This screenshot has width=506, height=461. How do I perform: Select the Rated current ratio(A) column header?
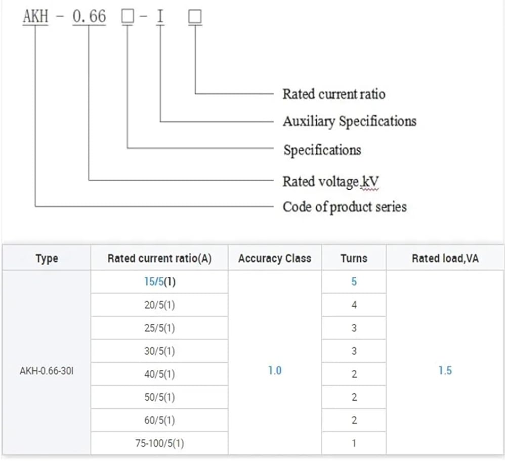pos(159,259)
